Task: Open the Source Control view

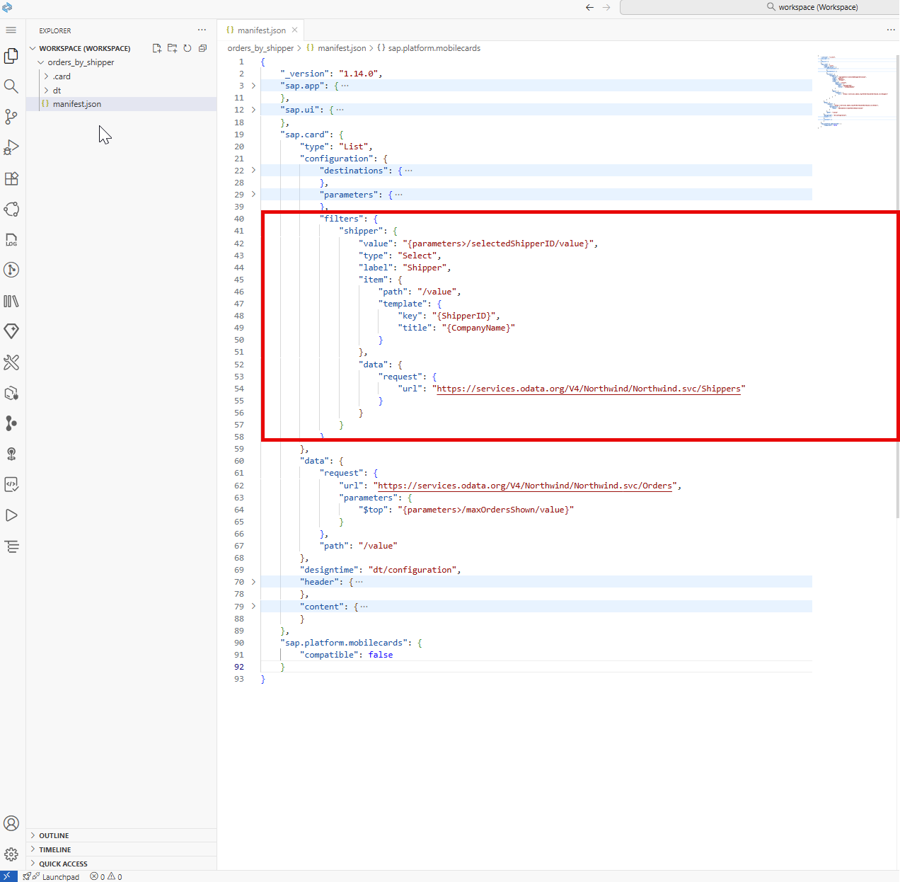Action: pos(11,117)
